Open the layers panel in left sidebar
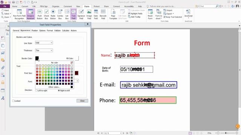Viewport: 241px width, 135px height. 3,53
